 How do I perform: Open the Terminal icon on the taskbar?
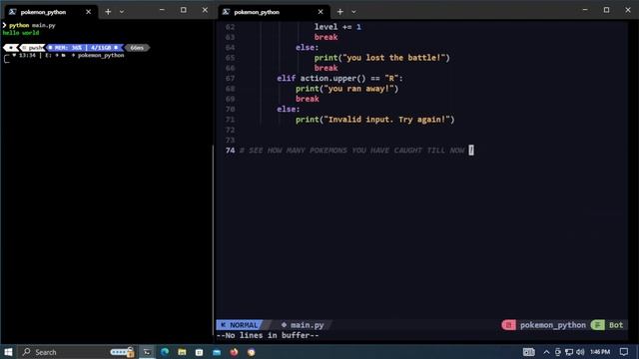coord(147,352)
